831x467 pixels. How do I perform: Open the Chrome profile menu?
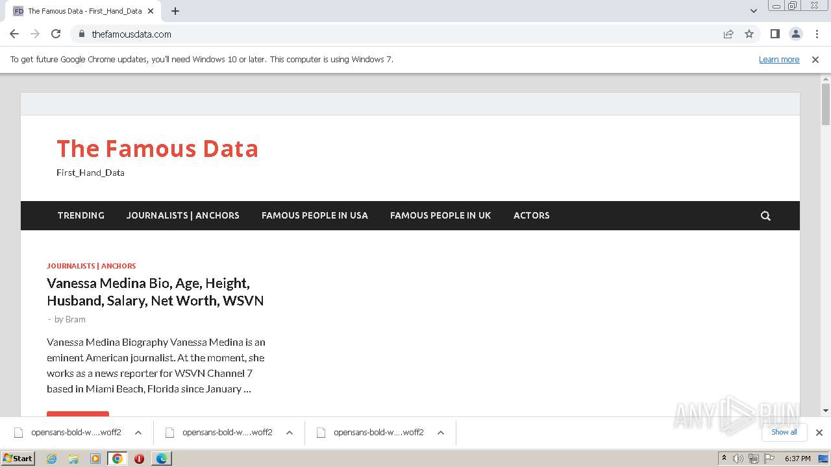pyautogui.click(x=795, y=34)
